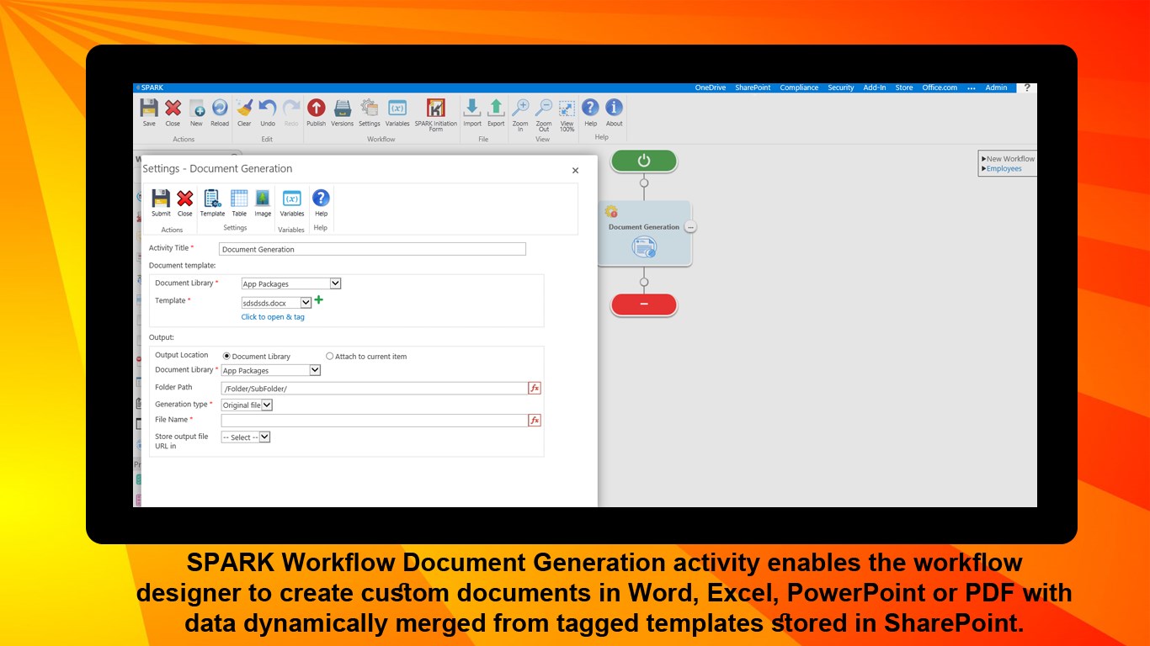Open Store from top navigation
This screenshot has width=1150, height=646.
904,87
